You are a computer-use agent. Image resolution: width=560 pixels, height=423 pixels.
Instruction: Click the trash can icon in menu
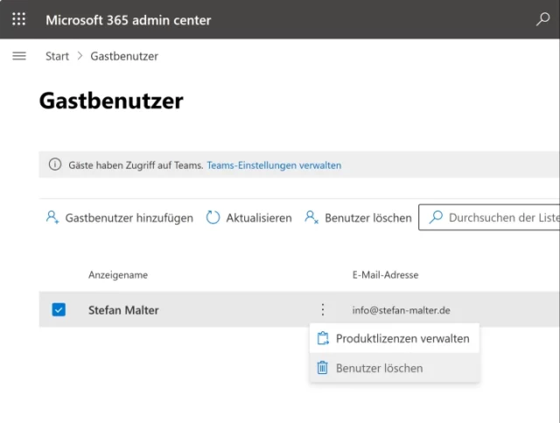point(323,368)
